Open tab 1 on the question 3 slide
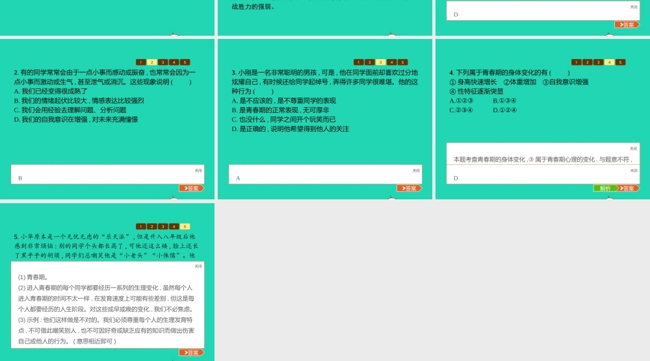The image size is (650, 361). click(359, 62)
